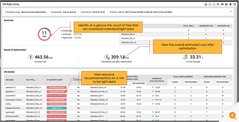Click the red up arrow beside 191.79
Screen dimensions: 239x122
coord(153,100)
